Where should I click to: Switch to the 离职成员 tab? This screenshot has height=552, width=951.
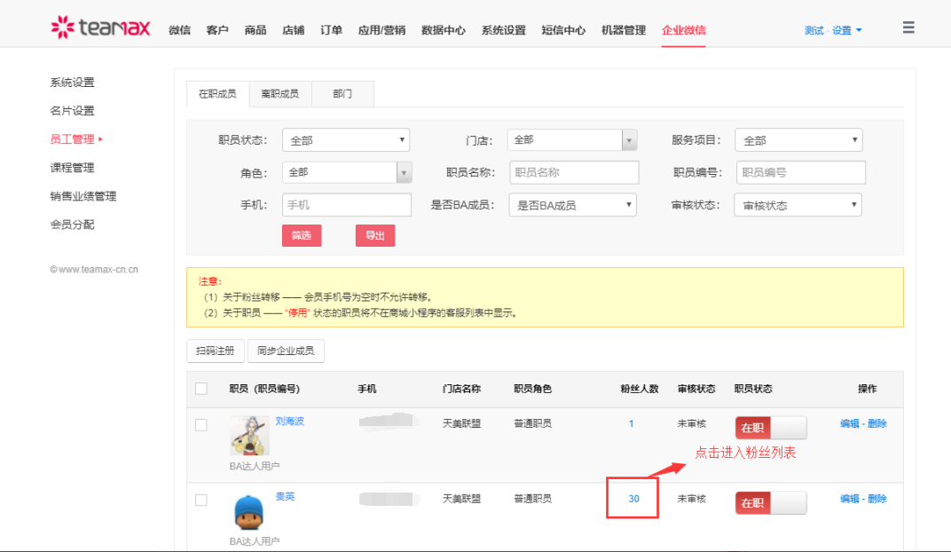point(279,93)
